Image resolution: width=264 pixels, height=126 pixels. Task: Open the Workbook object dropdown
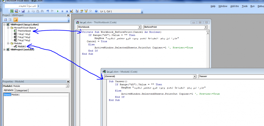pyautogui.click(x=139, y=27)
